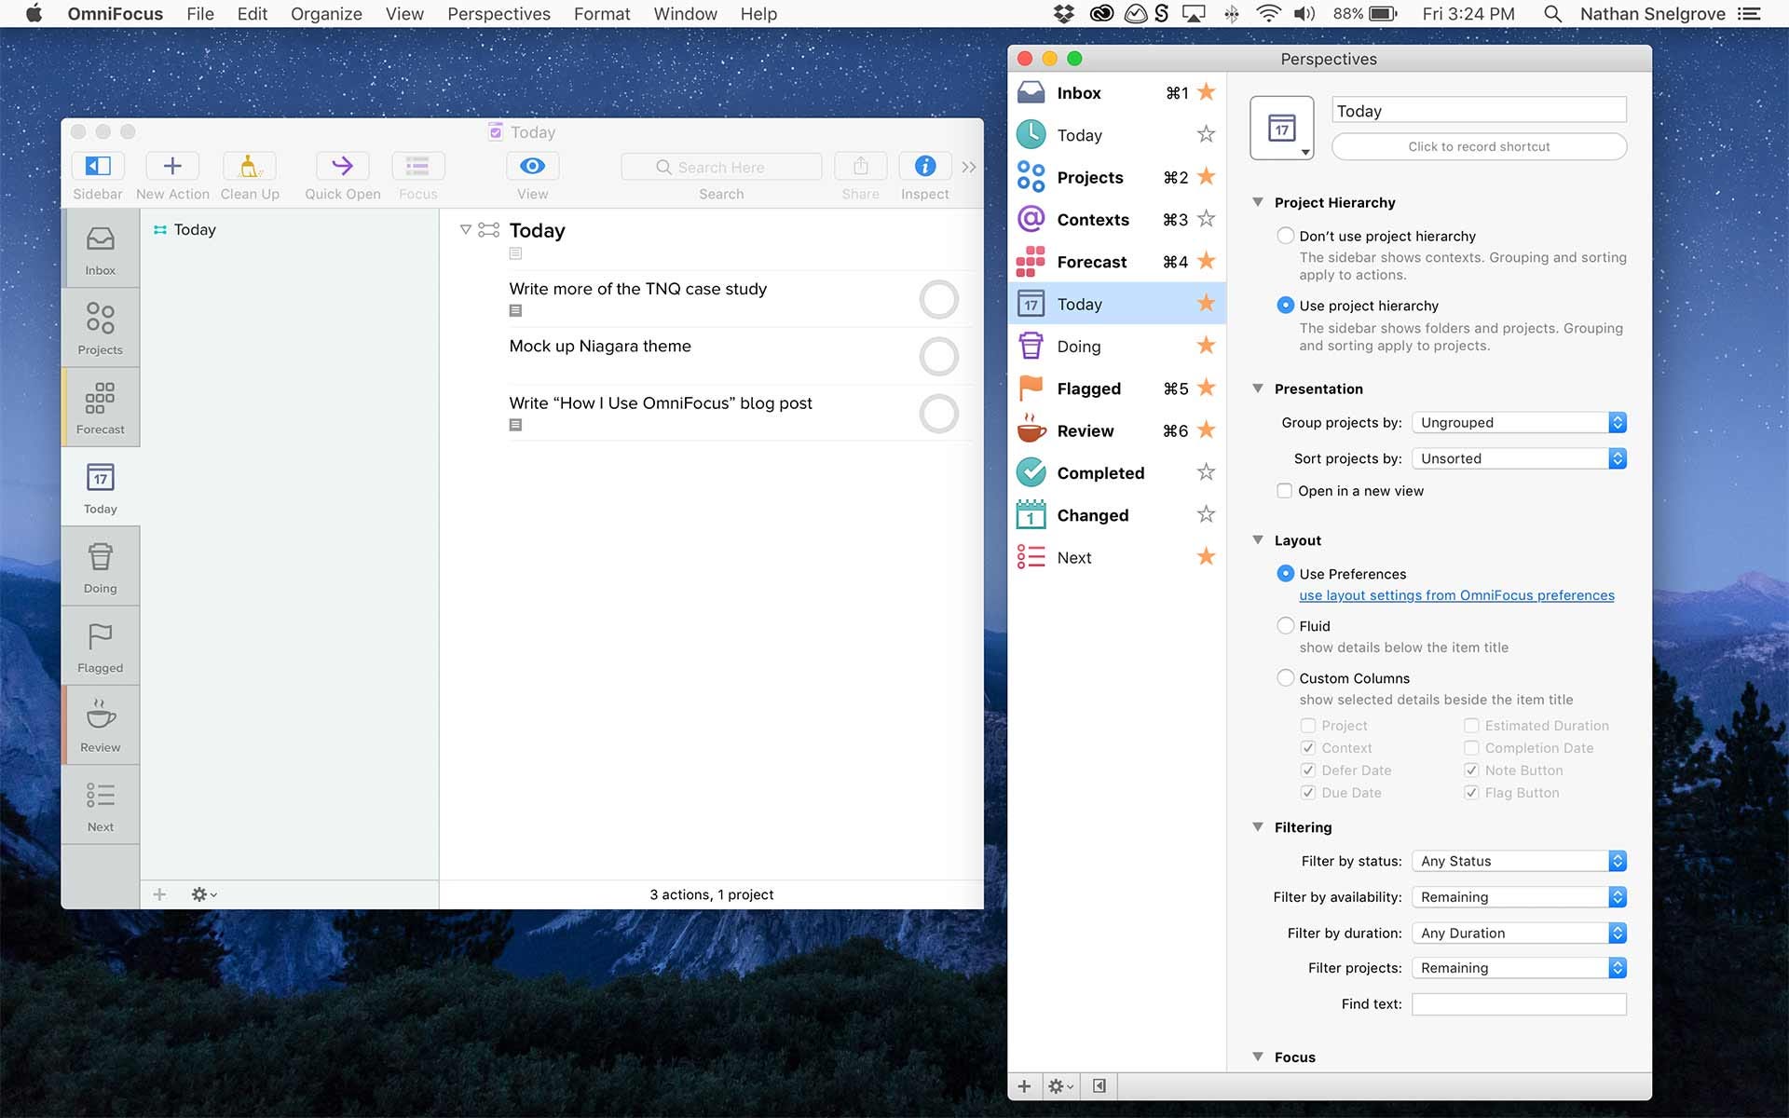Select Projects tab in main window sidebar

(101, 328)
